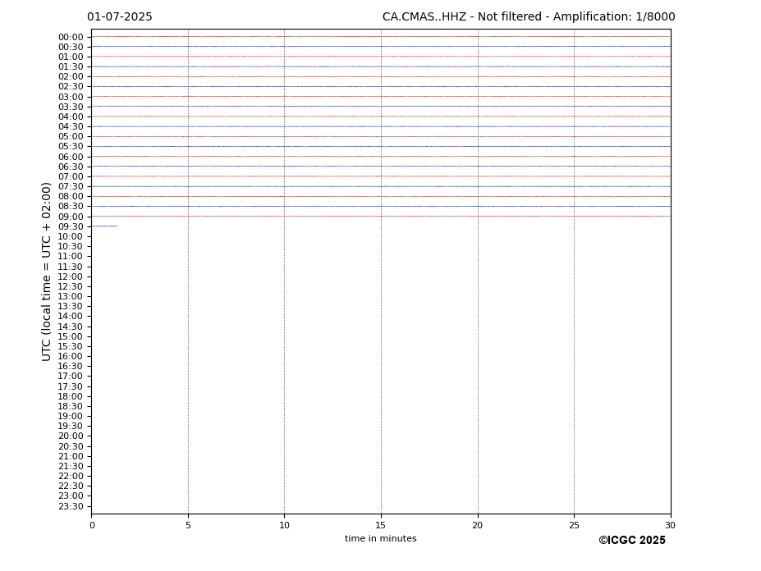Click the x-axis tick label 0
The height and width of the screenshot is (571, 761).
[x=92, y=525]
